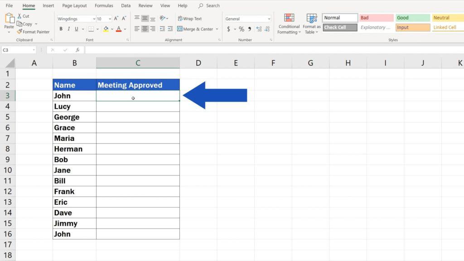
Task: Decrease indent in alignment group
Action: [162, 29]
